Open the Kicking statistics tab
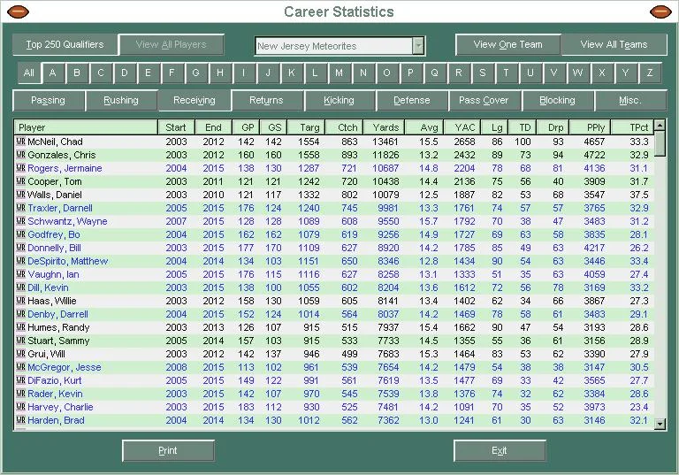This screenshot has width=679, height=475. [339, 100]
